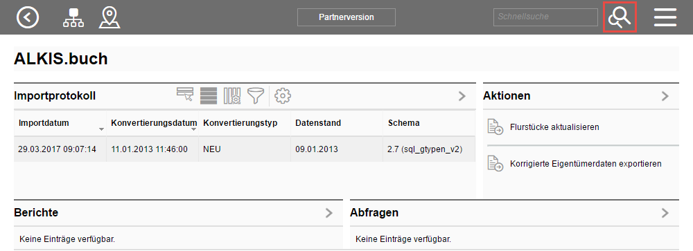The height and width of the screenshot is (251, 693).
Task: Click the Schema column header
Action: 403,123
